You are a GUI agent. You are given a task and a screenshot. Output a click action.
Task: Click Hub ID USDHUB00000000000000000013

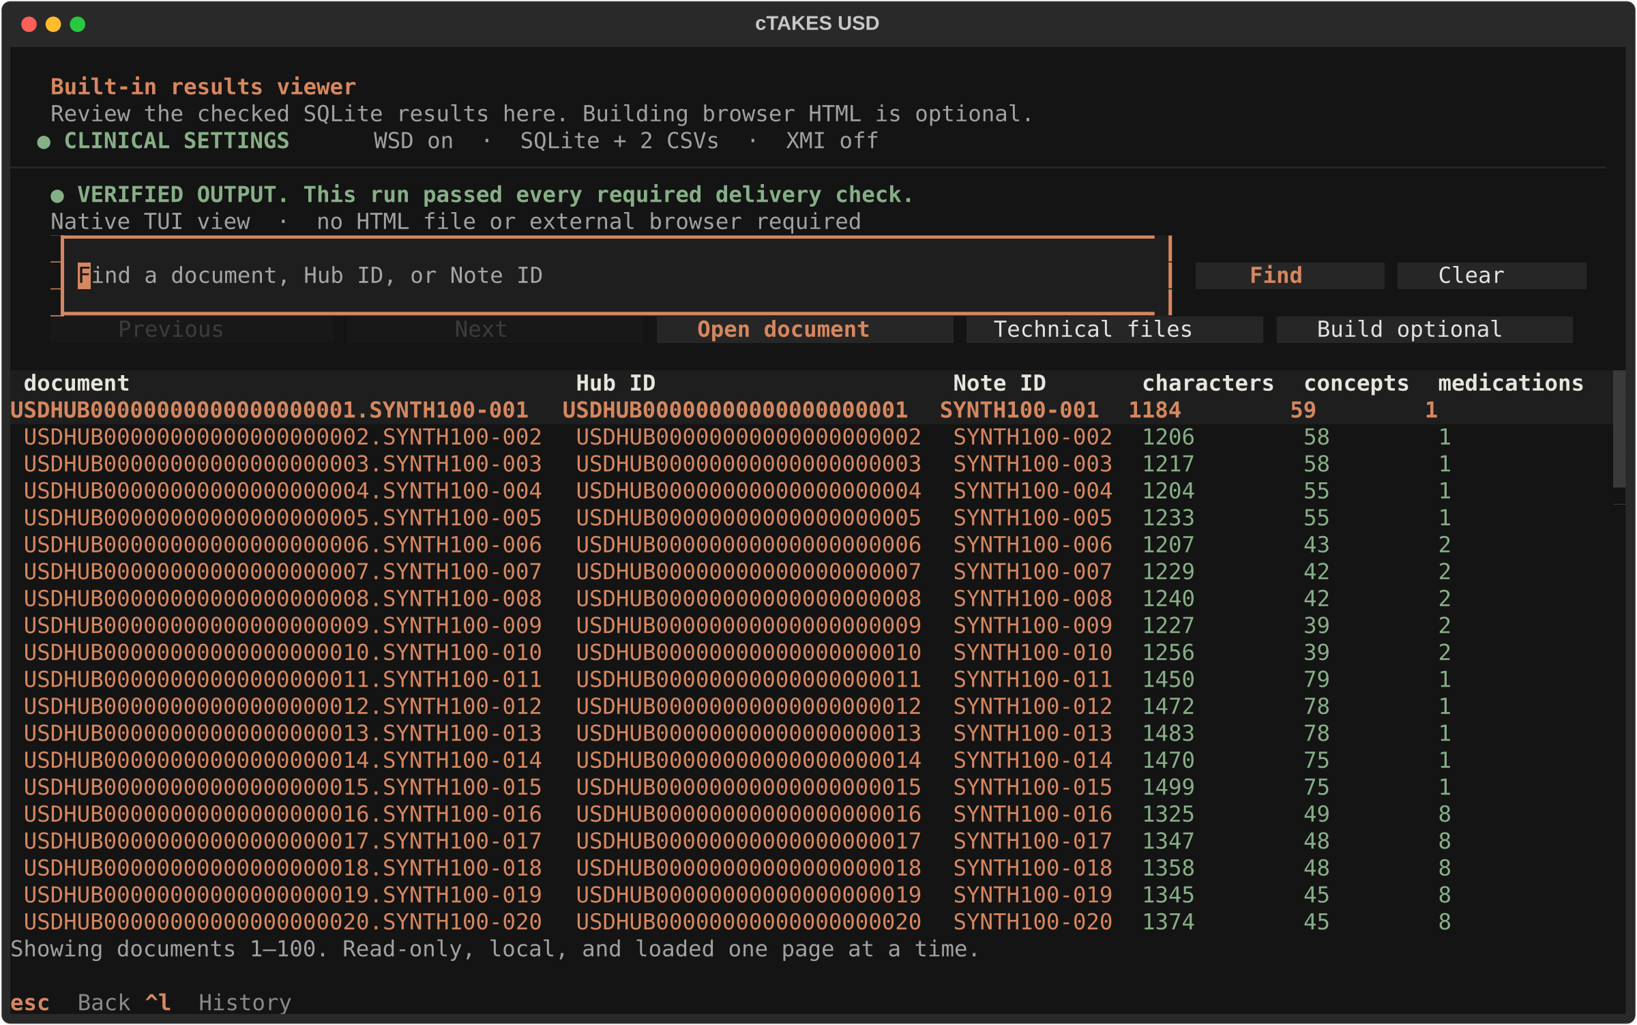(x=748, y=733)
